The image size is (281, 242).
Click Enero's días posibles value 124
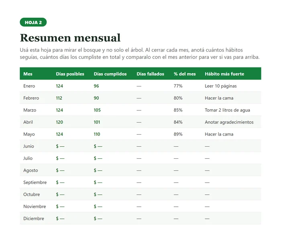point(59,86)
